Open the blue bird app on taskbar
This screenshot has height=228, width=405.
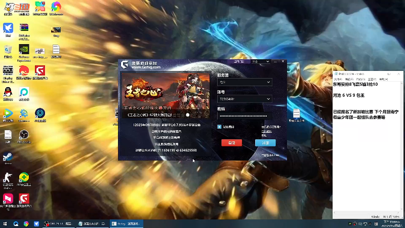(36, 223)
